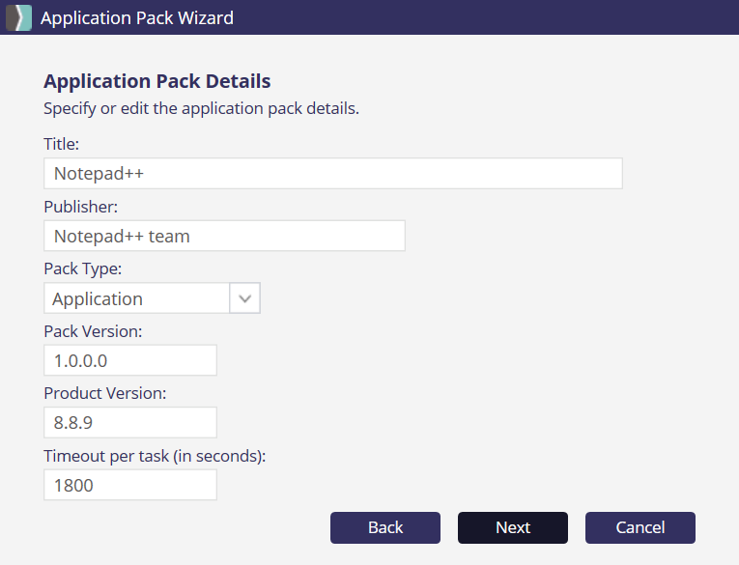
Task: Proceed with the Next button
Action: point(512,527)
